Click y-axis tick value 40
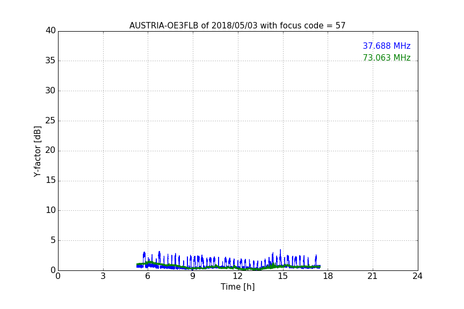The height and width of the screenshot is (309, 464). pyautogui.click(x=50, y=31)
